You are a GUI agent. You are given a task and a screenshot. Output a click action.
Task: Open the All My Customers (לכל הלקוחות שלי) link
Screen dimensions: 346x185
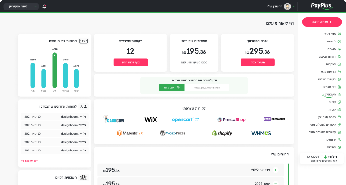(29, 161)
